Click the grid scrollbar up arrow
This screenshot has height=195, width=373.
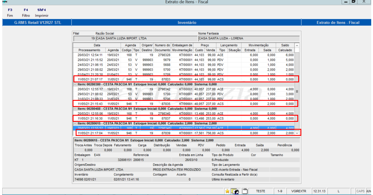(x=297, y=45)
